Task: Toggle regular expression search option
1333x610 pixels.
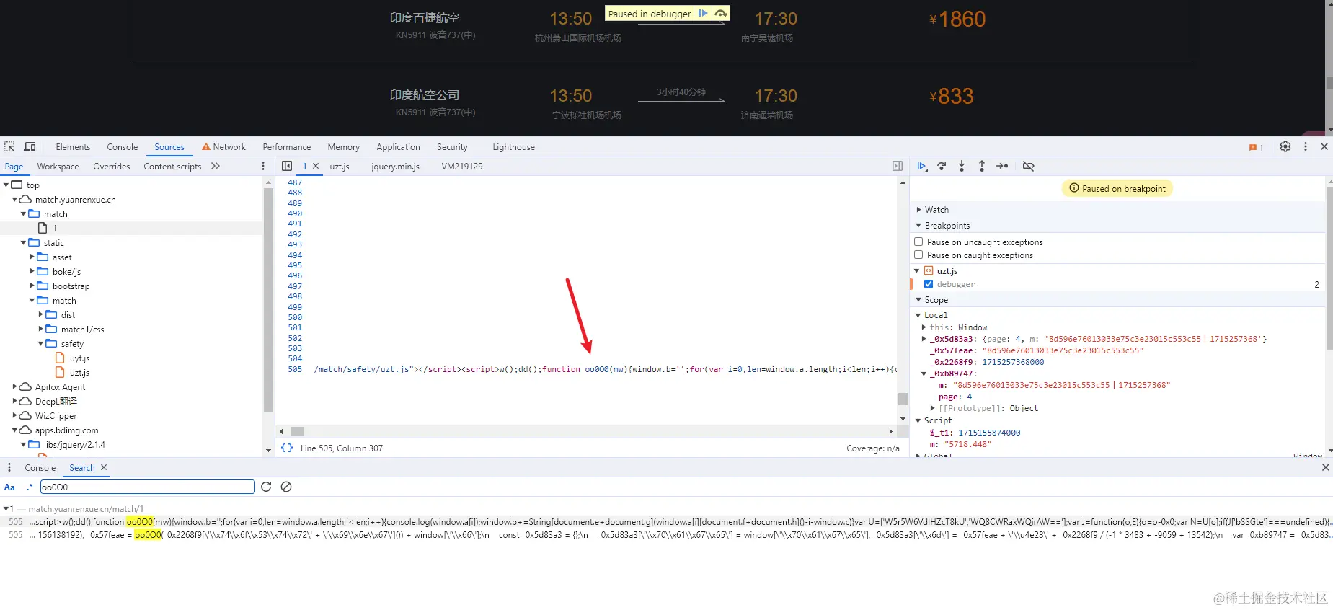Action: [30, 487]
